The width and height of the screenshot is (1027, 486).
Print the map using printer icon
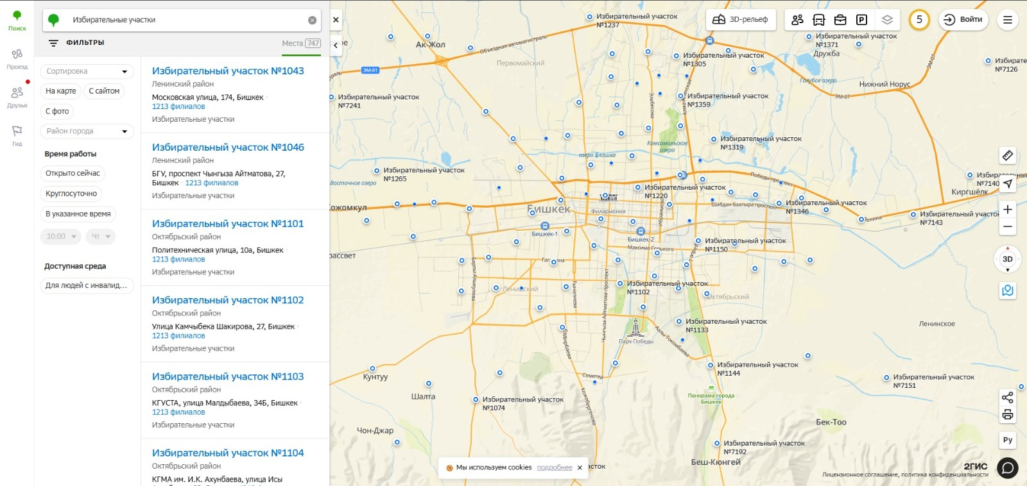1007,415
